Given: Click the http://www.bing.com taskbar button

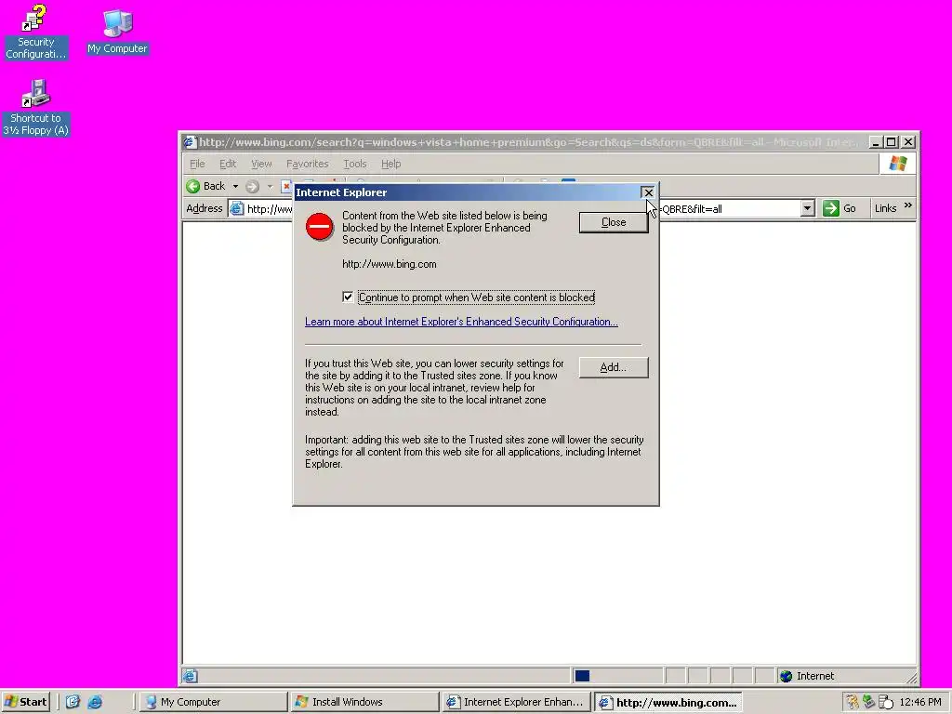Looking at the screenshot, I should (x=668, y=702).
